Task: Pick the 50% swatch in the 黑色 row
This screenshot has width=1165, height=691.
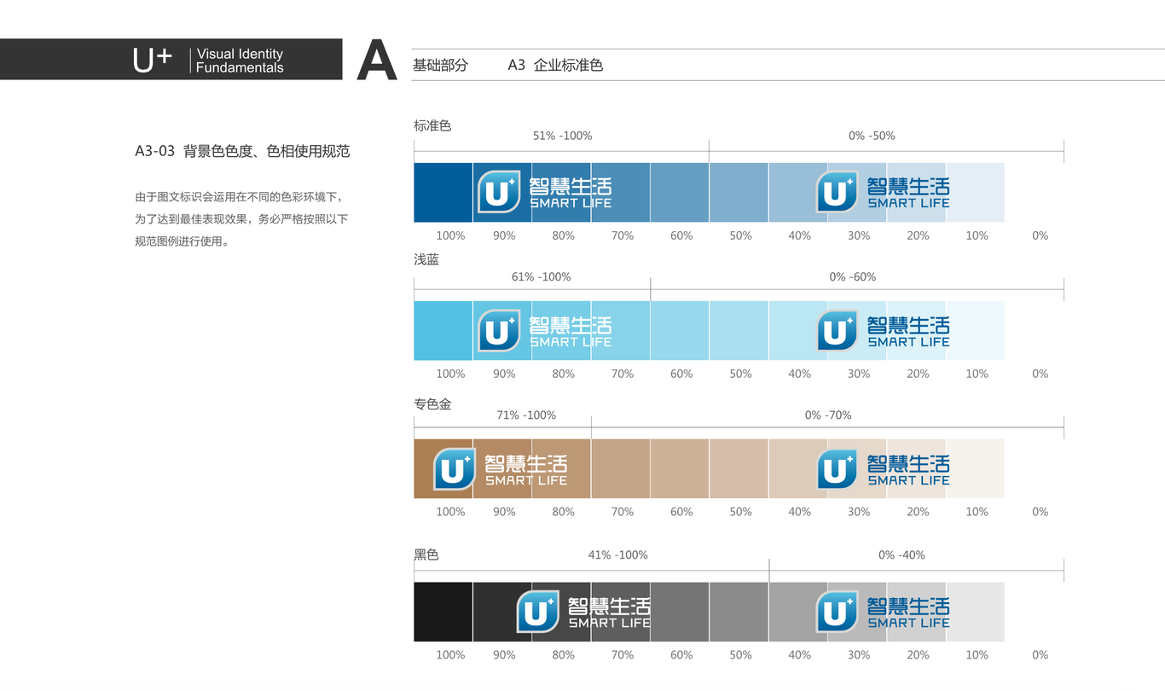Action: point(739,612)
